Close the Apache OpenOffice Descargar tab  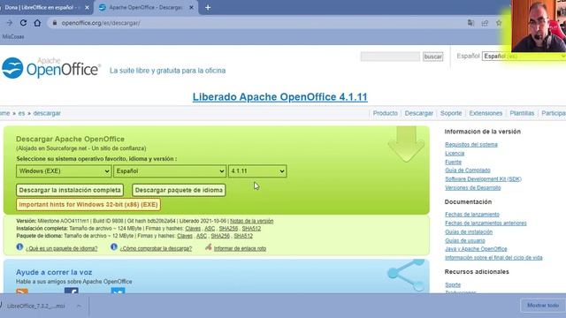click(x=191, y=7)
